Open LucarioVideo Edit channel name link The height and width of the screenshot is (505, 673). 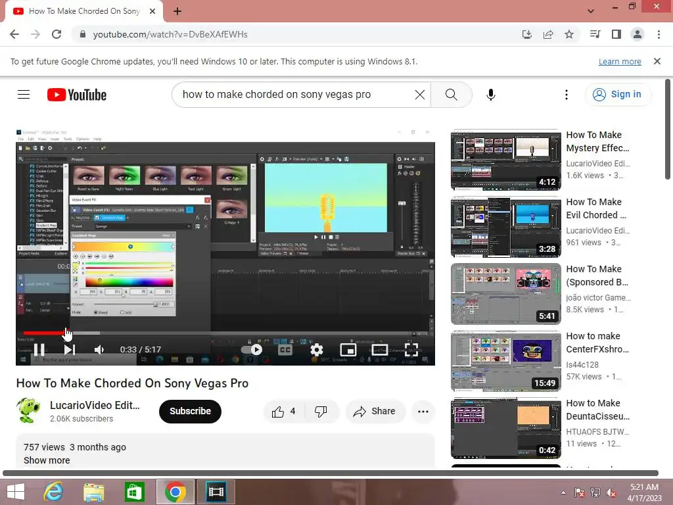pyautogui.click(x=95, y=405)
